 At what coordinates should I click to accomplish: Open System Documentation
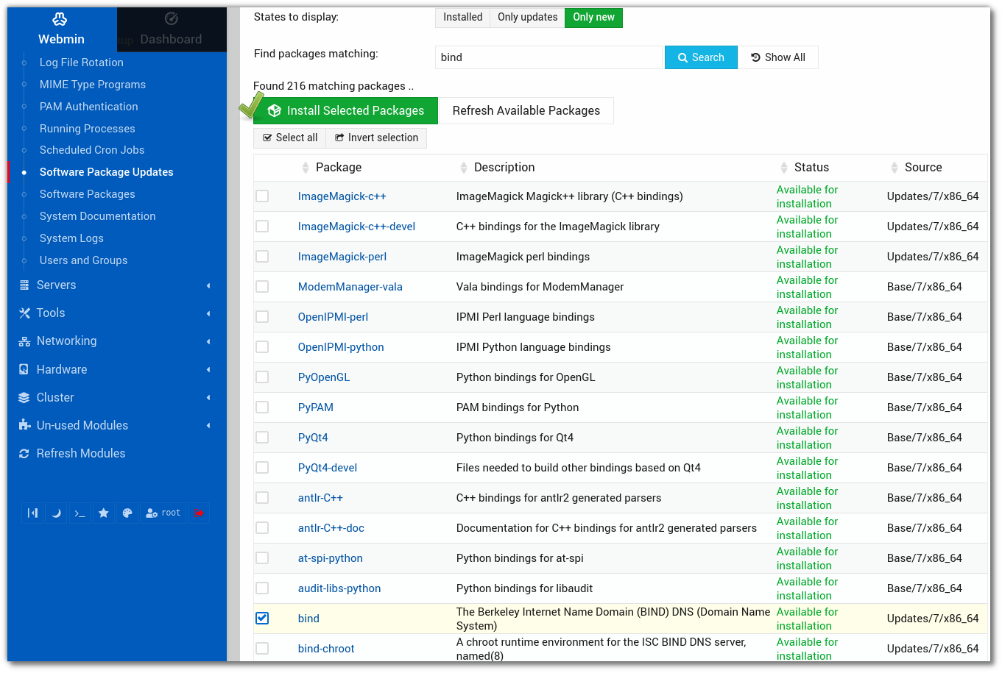pyautogui.click(x=97, y=216)
